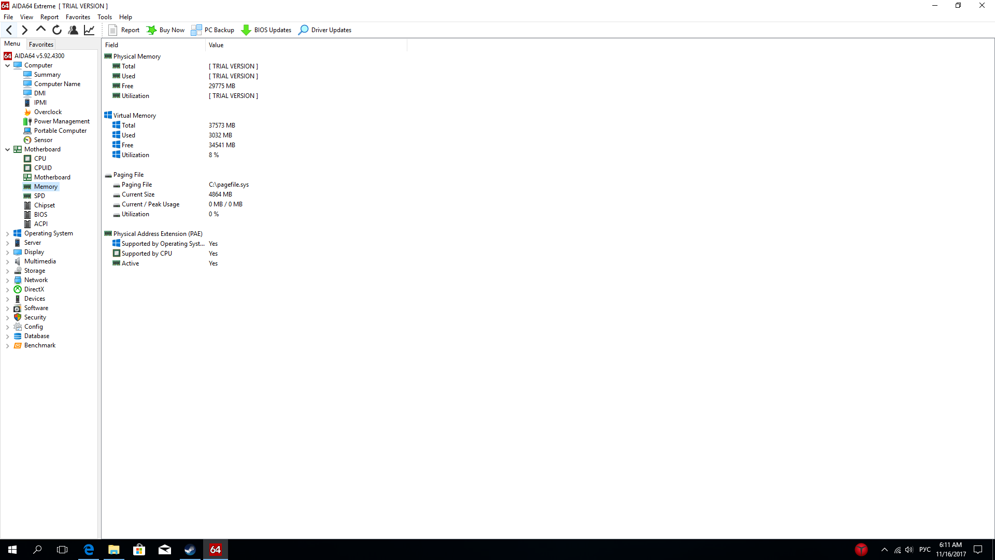Image resolution: width=995 pixels, height=560 pixels.
Task: Click the AIDA64 v5.92.4300 root node
Action: coord(39,56)
